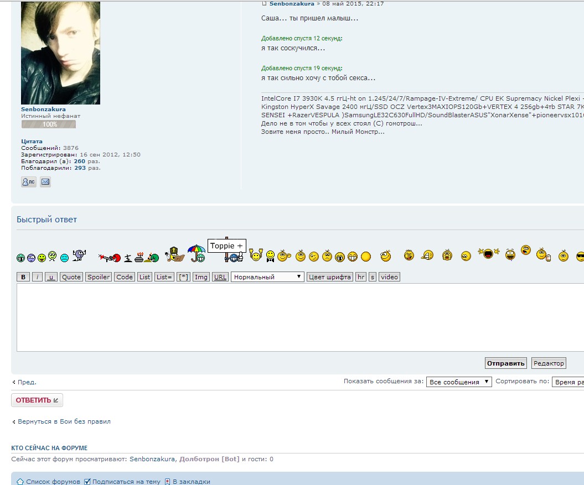Toggle underline formatting with u button
The height and width of the screenshot is (485, 584).
[x=51, y=277]
